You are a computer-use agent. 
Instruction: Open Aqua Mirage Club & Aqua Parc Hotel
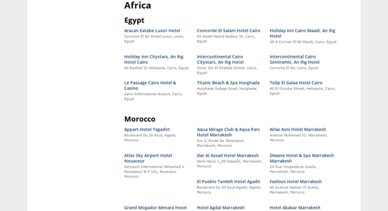(228, 132)
